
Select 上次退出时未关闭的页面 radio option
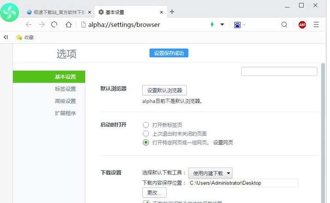coord(146,134)
